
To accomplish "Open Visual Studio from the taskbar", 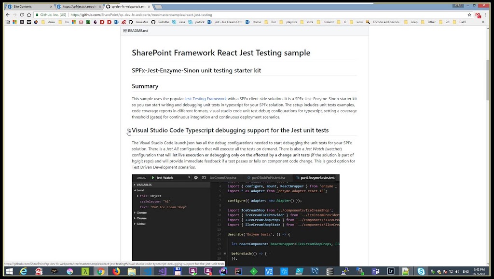I will 163,271.
